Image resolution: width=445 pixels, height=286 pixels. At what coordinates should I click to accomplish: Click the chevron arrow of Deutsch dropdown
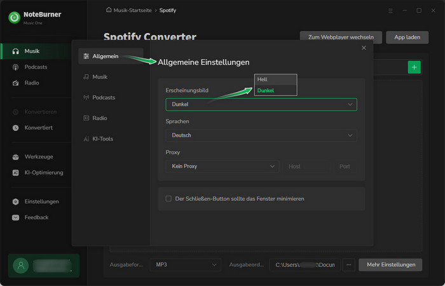click(350, 135)
